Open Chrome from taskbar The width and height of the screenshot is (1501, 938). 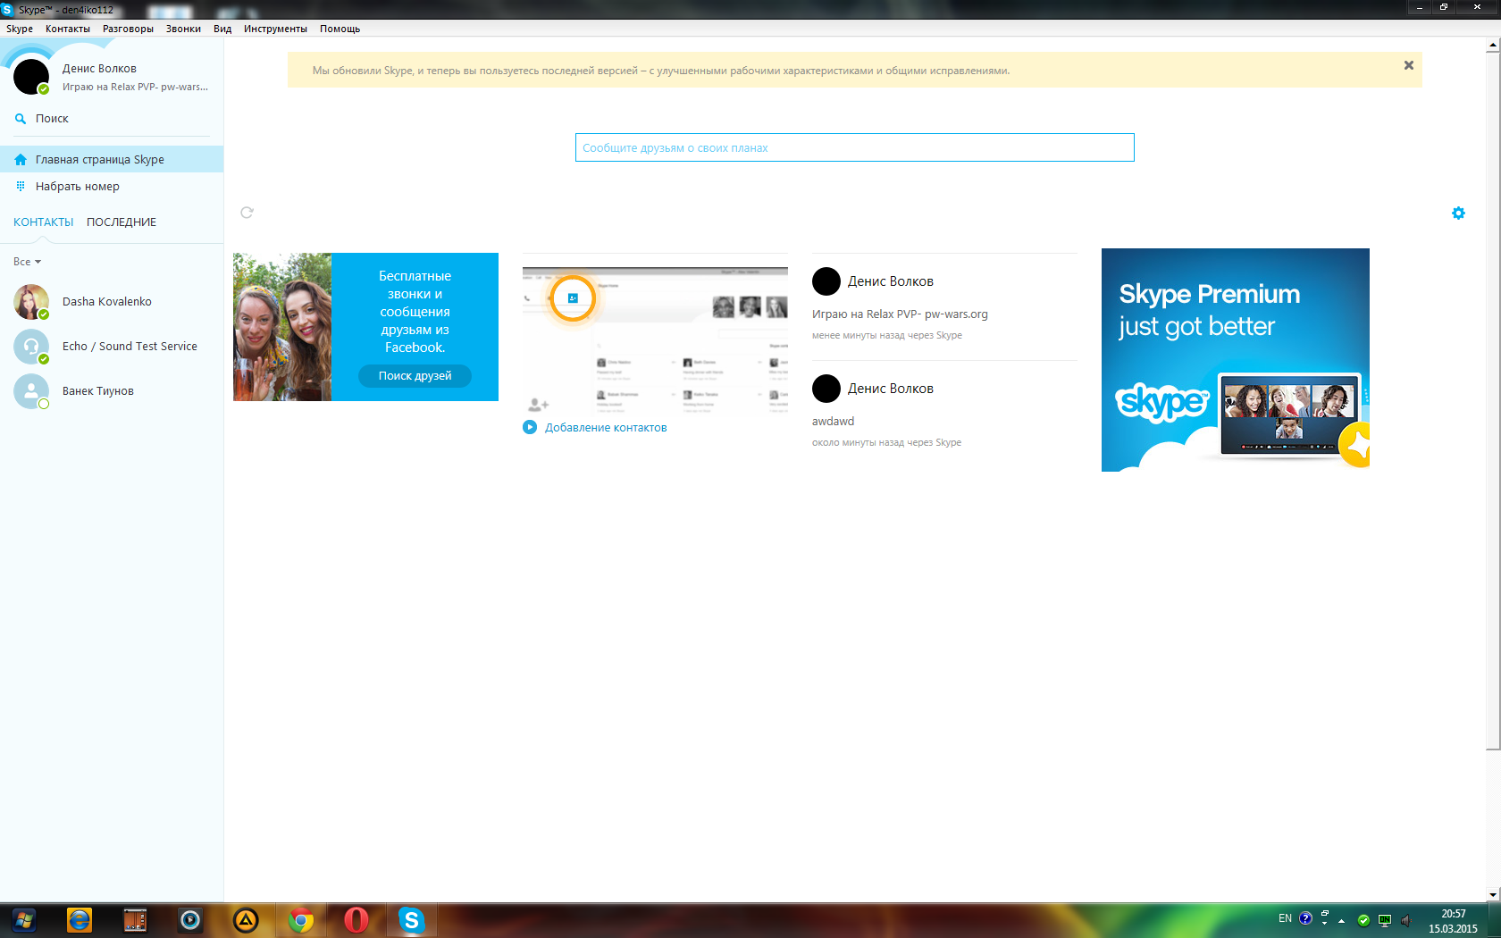point(301,920)
